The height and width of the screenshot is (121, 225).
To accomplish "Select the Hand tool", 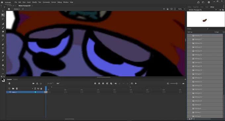I will (x=3, y=65).
